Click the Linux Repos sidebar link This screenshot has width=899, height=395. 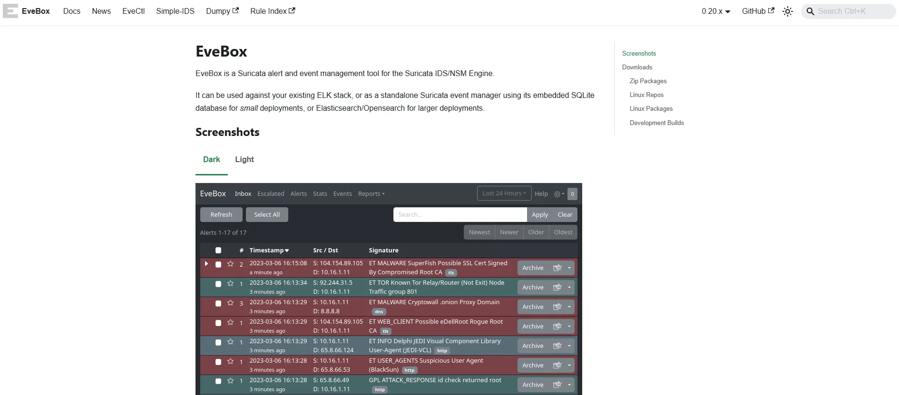646,95
